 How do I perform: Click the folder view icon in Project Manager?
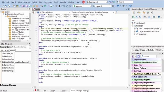[144, 13]
